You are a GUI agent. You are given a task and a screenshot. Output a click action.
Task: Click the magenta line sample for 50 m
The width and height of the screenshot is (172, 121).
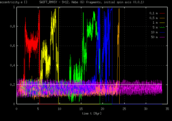coord(162,37)
